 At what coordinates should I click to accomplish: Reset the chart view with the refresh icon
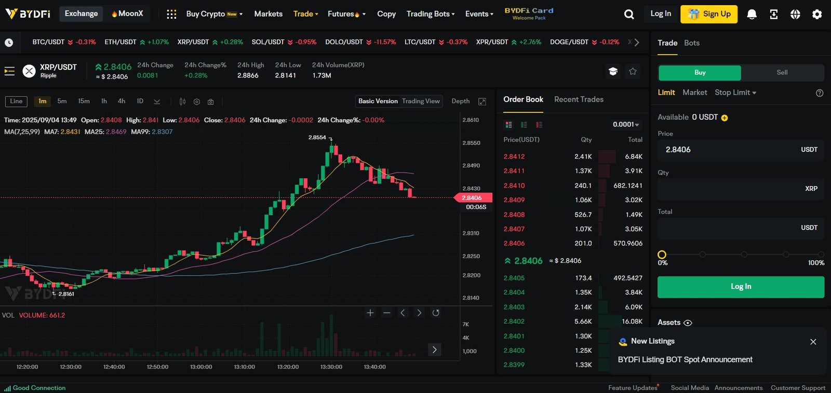point(436,313)
